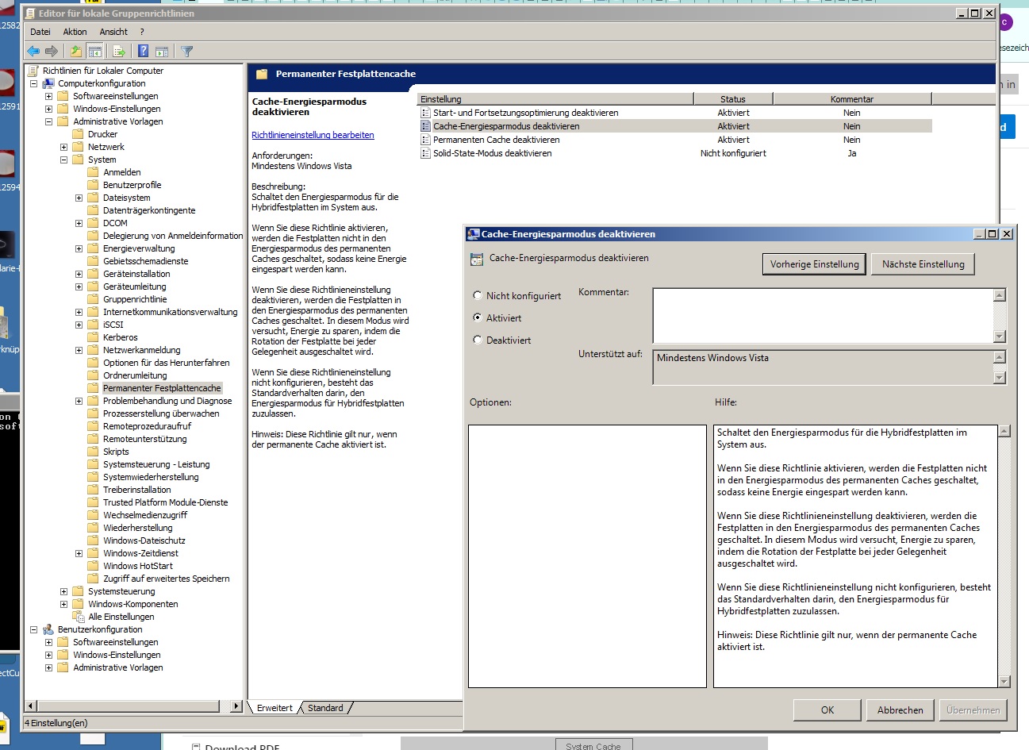Viewport: 1029px width, 750px height.
Task: Collapse the System tree node
Action: [63, 160]
